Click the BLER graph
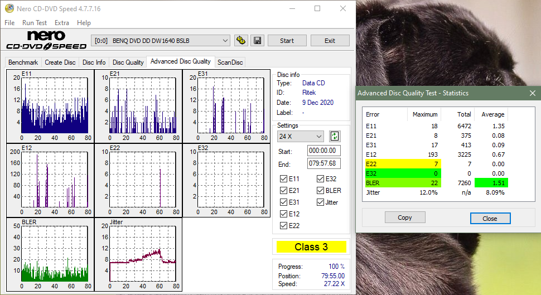 click(50, 255)
